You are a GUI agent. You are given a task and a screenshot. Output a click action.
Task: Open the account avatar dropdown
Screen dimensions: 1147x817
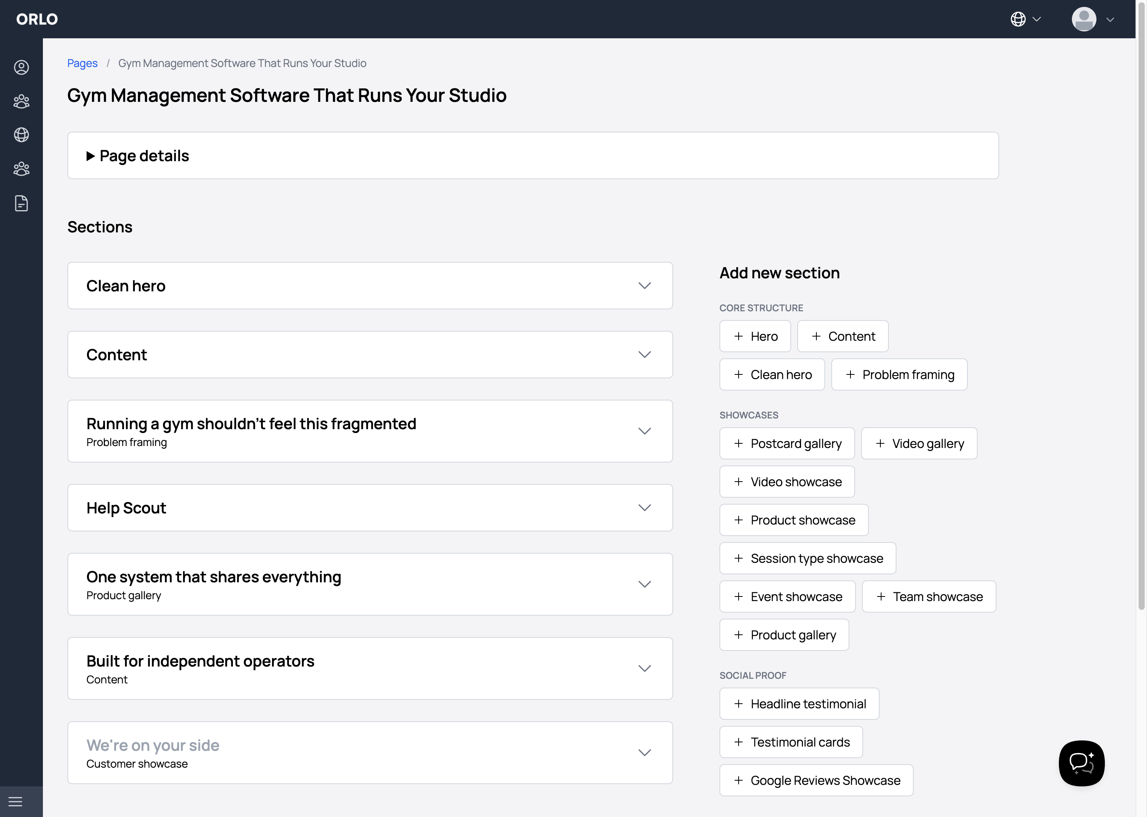click(x=1085, y=19)
